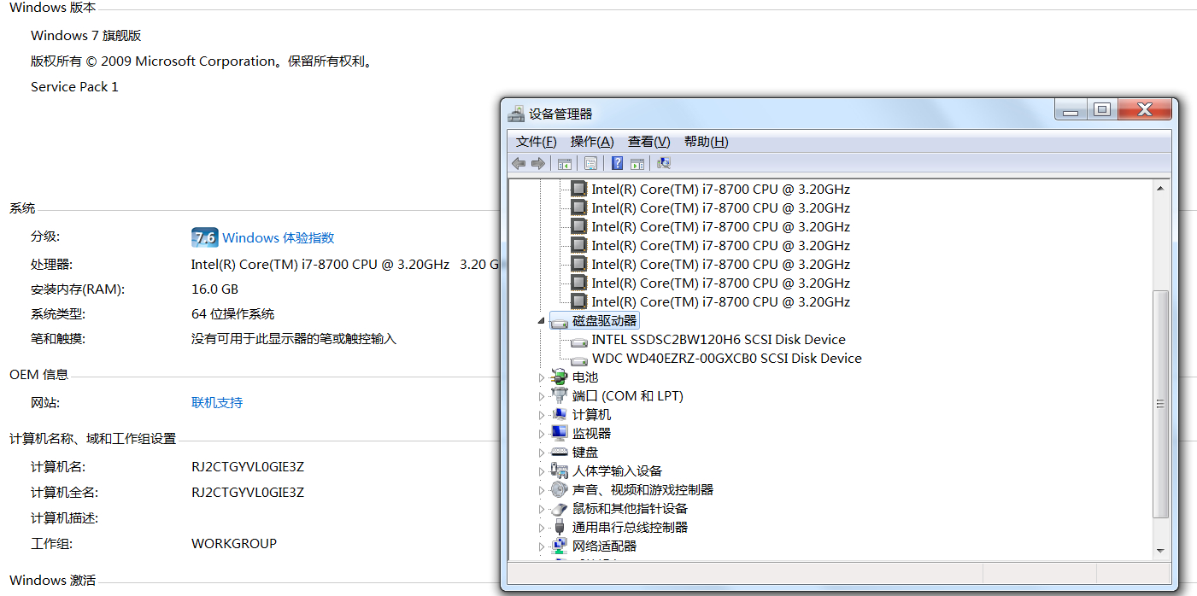This screenshot has width=1197, height=596.
Task: Expand the 通用串行总线控制器 node
Action: pyautogui.click(x=541, y=528)
